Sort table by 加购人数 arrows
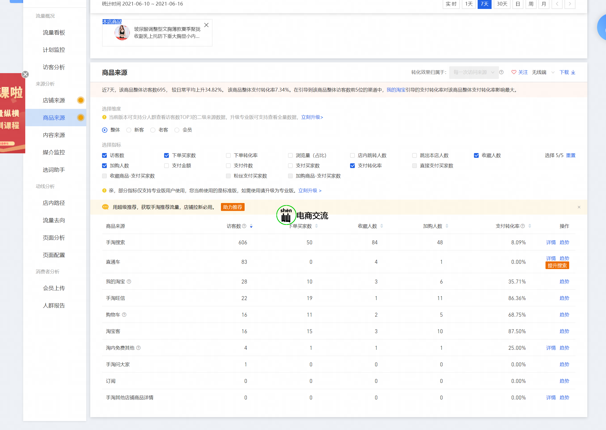The width and height of the screenshot is (606, 430). tap(447, 226)
